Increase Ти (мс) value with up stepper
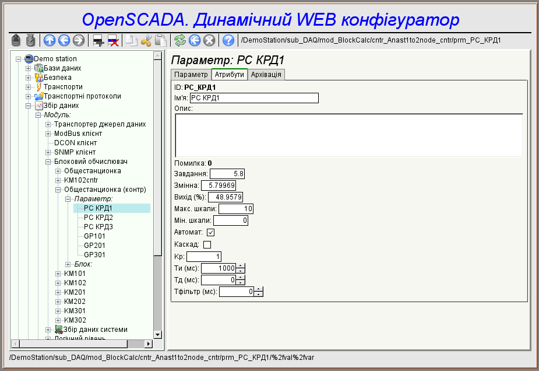This screenshot has width=539, height=371. click(241, 265)
